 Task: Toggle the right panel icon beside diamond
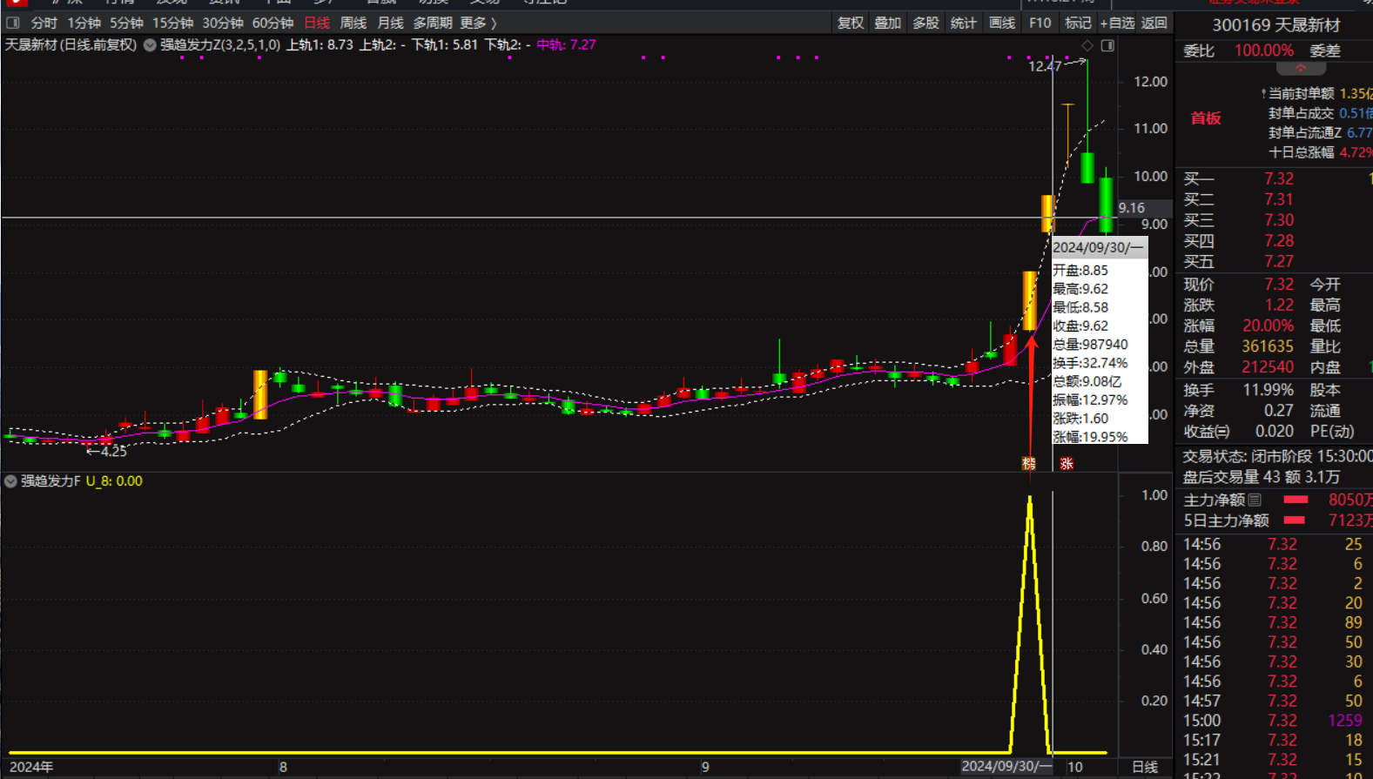pos(1107,45)
